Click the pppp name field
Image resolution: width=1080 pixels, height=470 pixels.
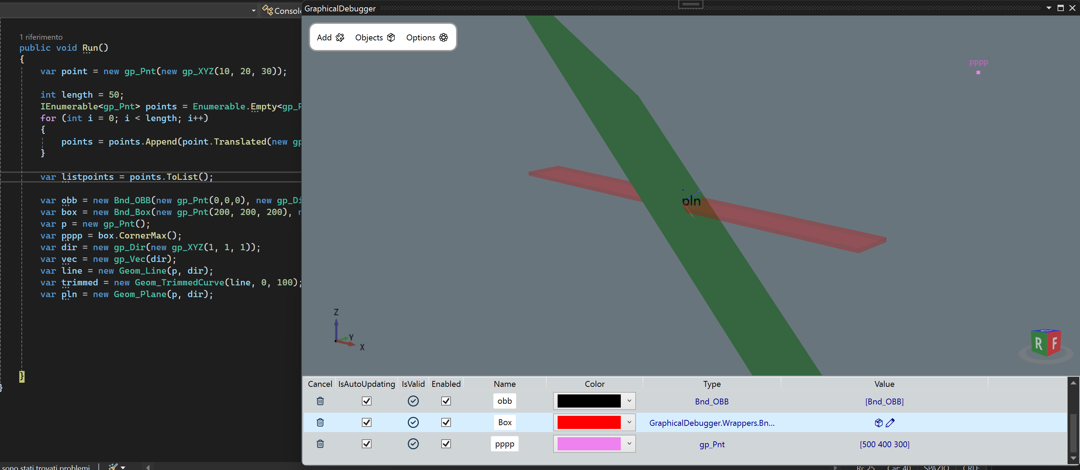pyautogui.click(x=504, y=444)
